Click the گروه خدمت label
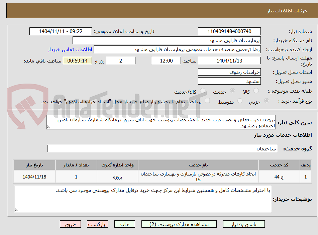This screenshot has height=235, width=318. coord(298,149)
